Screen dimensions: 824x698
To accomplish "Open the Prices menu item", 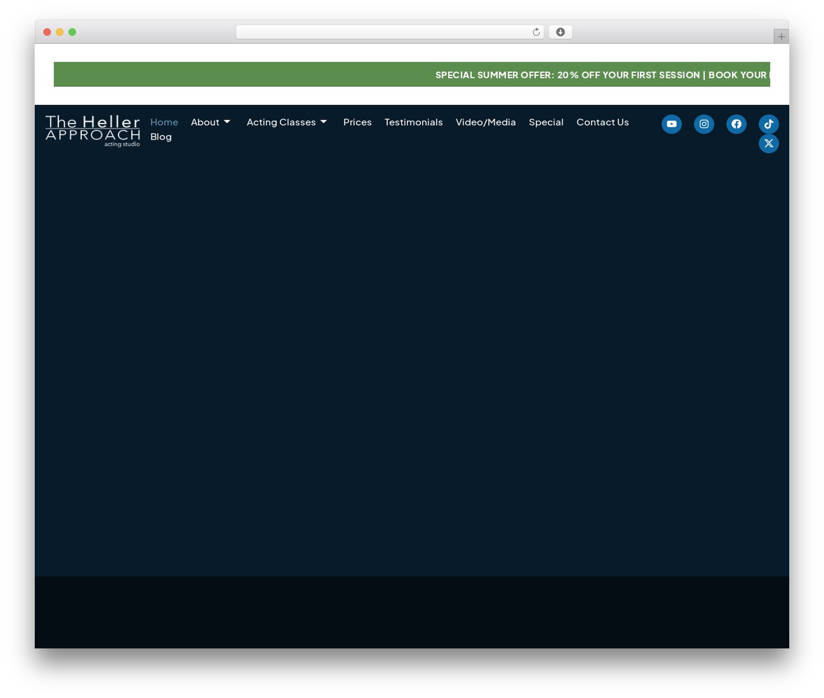I will [x=357, y=122].
